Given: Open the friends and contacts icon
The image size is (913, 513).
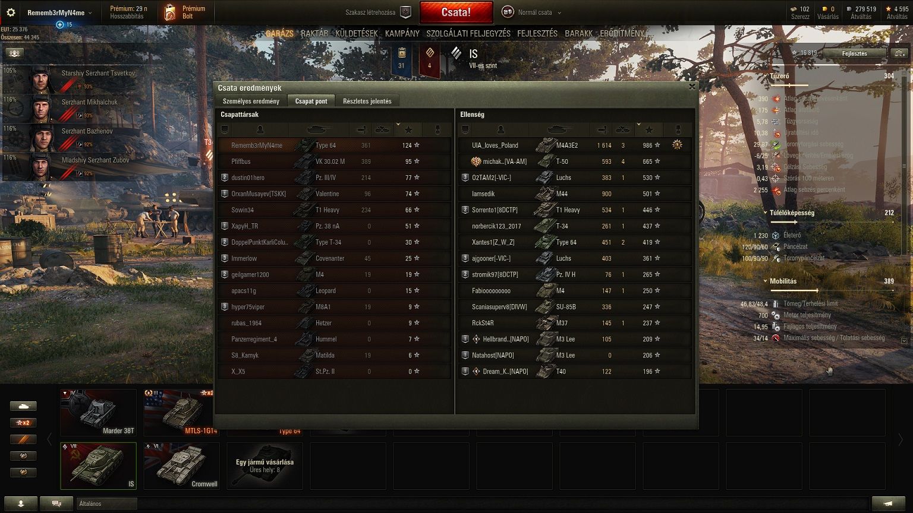Looking at the screenshot, I should [21, 503].
